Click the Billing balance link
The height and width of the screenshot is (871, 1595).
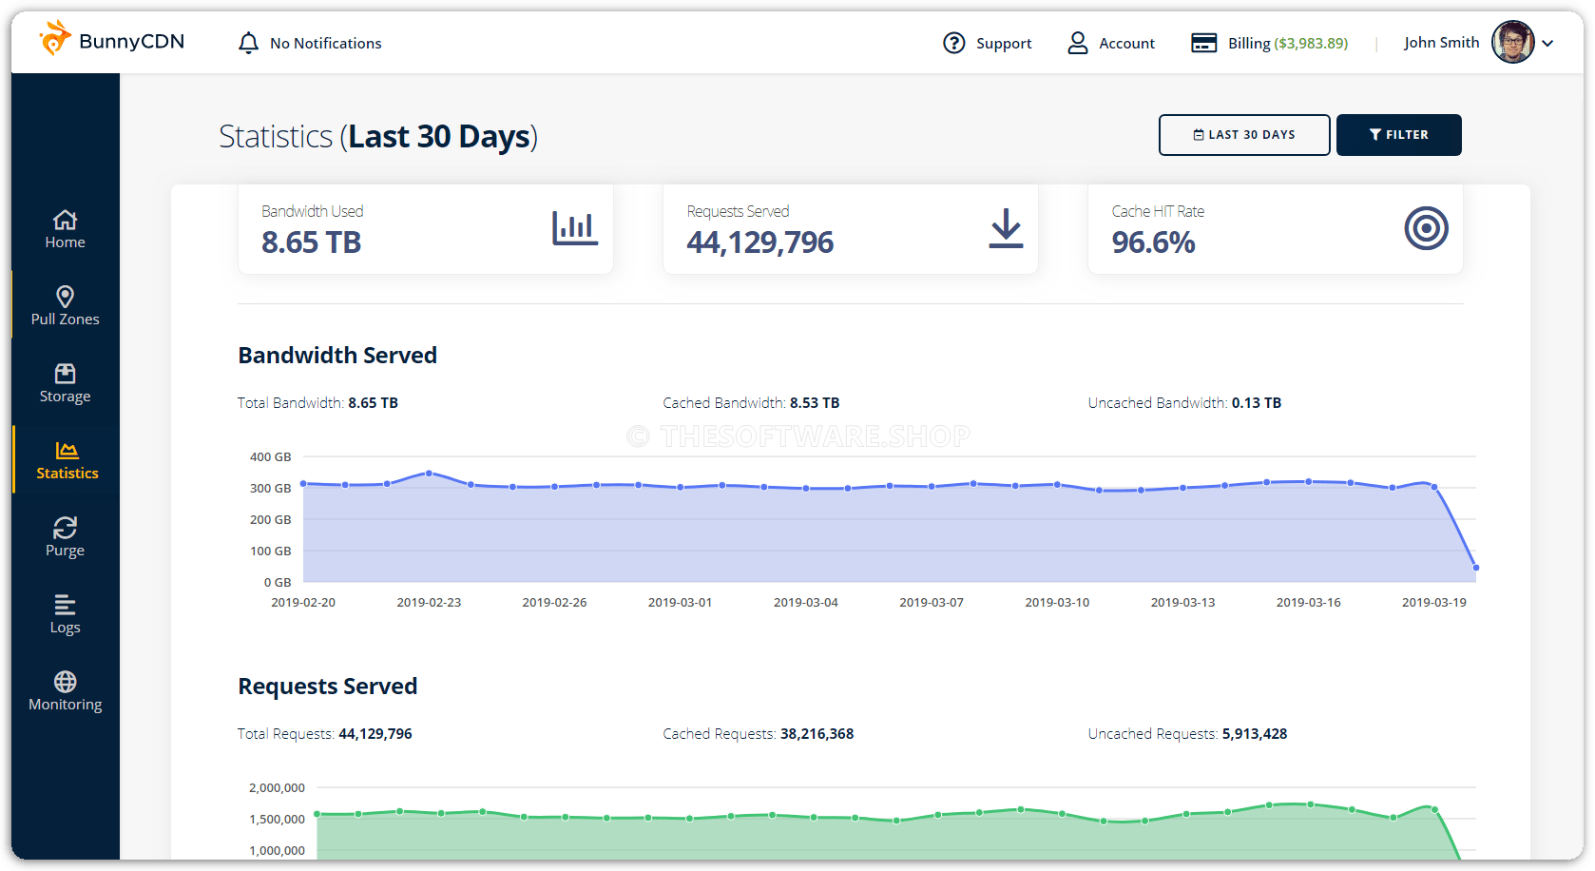coord(1269,43)
